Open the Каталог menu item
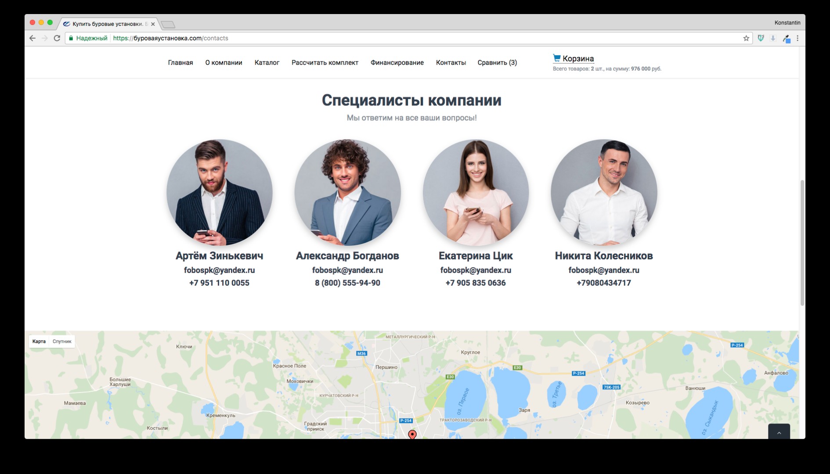The height and width of the screenshot is (474, 830). tap(267, 63)
